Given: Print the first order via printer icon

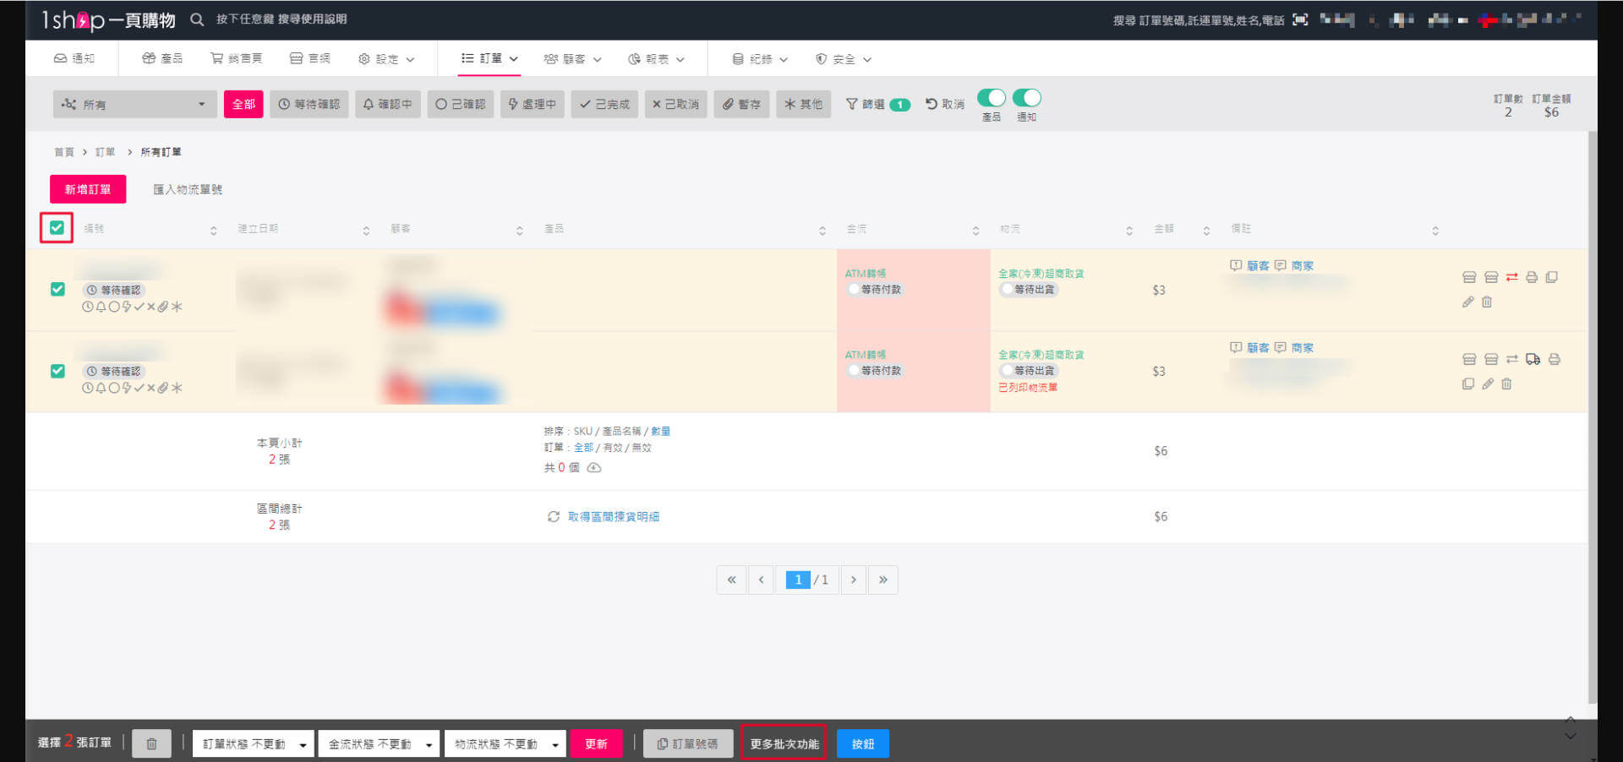Looking at the screenshot, I should point(1531,276).
